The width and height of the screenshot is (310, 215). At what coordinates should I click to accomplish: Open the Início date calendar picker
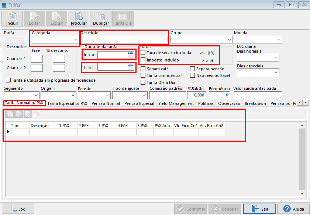[131, 55]
